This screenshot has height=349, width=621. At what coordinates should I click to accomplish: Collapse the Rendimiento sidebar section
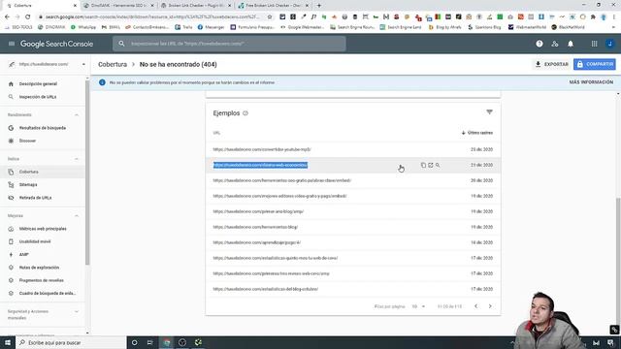pos(77,114)
